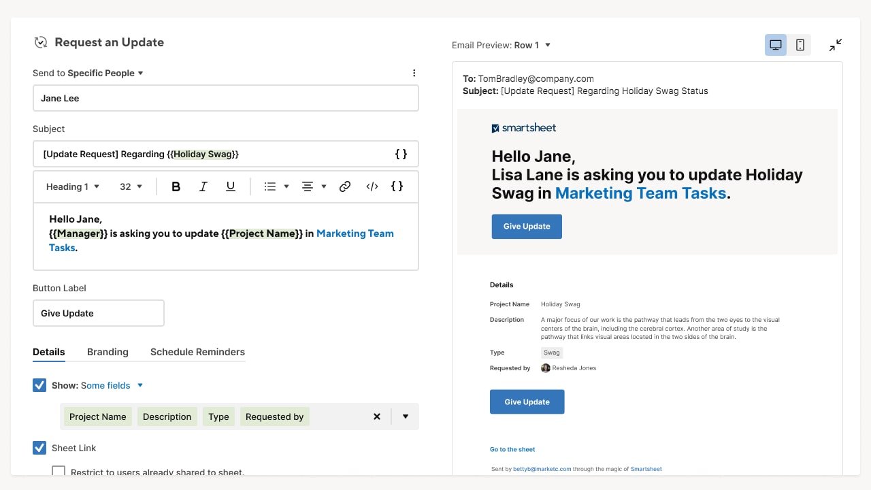Clear all selected fields with the X icon
Viewport: 871px width, 490px height.
pos(377,416)
